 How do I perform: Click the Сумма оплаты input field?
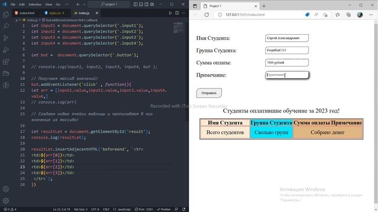(x=287, y=62)
